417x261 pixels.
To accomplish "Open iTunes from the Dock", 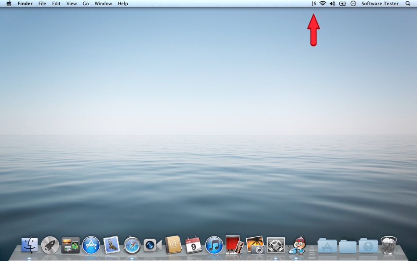I will 214,245.
